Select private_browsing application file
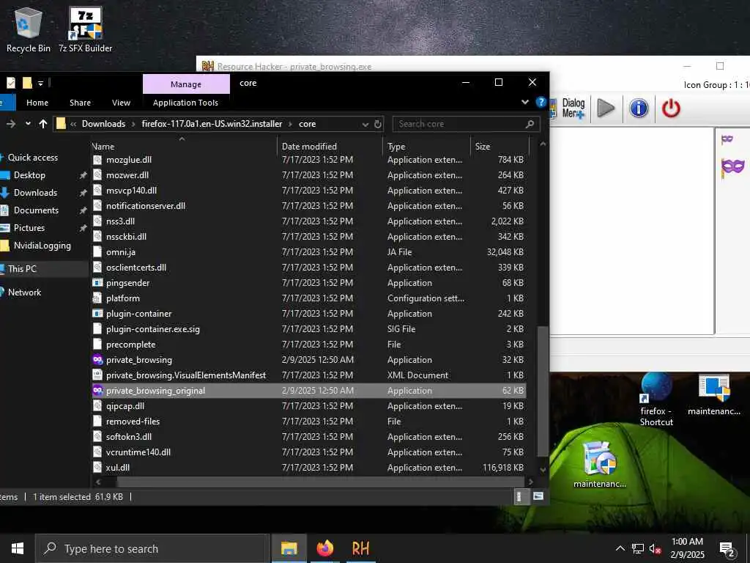 click(308, 360)
